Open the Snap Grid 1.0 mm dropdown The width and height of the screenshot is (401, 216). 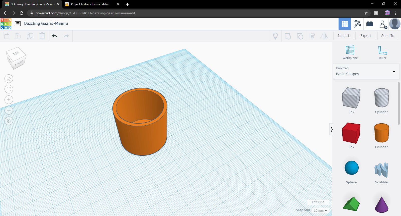[x=320, y=210]
